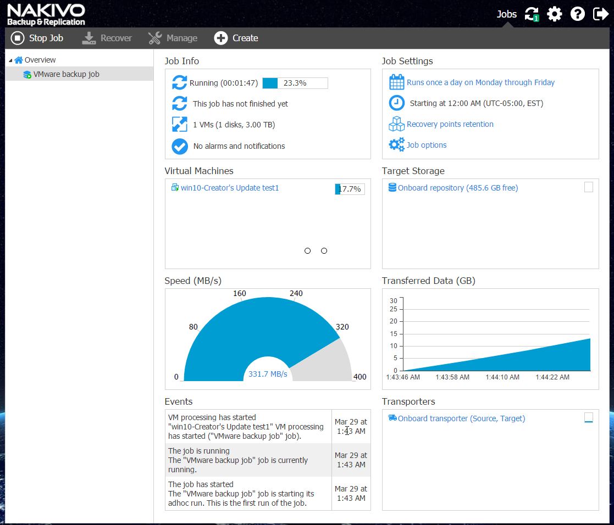This screenshot has height=525, width=614.
Task: Click the Create plus icon
Action: coord(221,38)
